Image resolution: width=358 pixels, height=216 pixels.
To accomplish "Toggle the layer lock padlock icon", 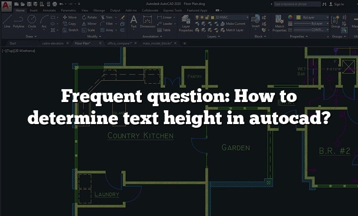I will pos(208,17).
